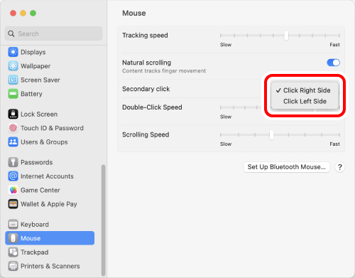The image size is (355, 278).
Task: Focus the Search input field
Action: pyautogui.click(x=54, y=33)
